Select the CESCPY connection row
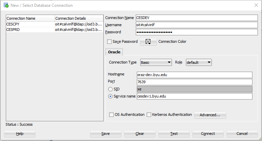 55,24
